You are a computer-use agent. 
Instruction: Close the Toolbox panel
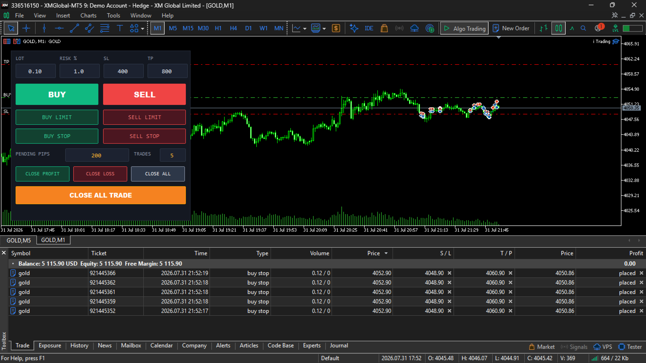click(x=4, y=253)
